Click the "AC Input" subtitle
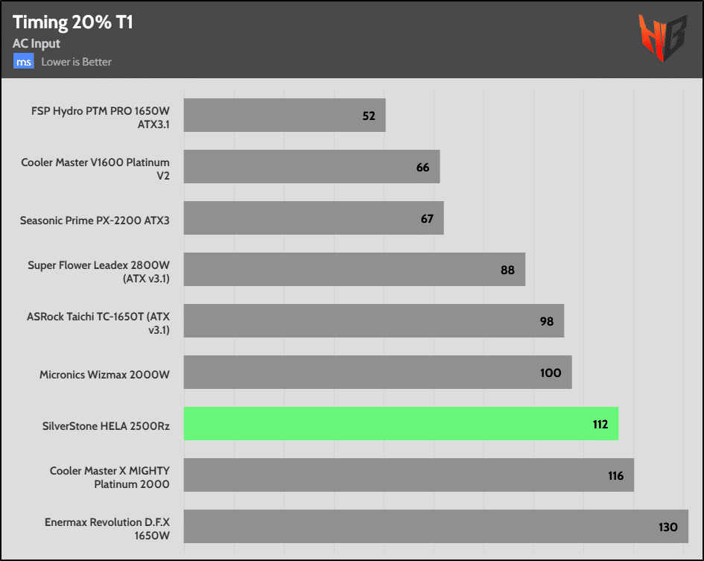Image resolution: width=704 pixels, height=561 pixels. click(37, 44)
